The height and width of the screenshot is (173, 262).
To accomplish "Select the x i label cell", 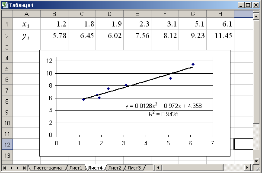I will [26, 24].
